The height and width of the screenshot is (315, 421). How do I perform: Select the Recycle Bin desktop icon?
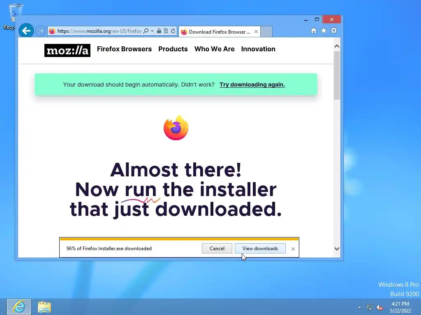[x=9, y=17]
